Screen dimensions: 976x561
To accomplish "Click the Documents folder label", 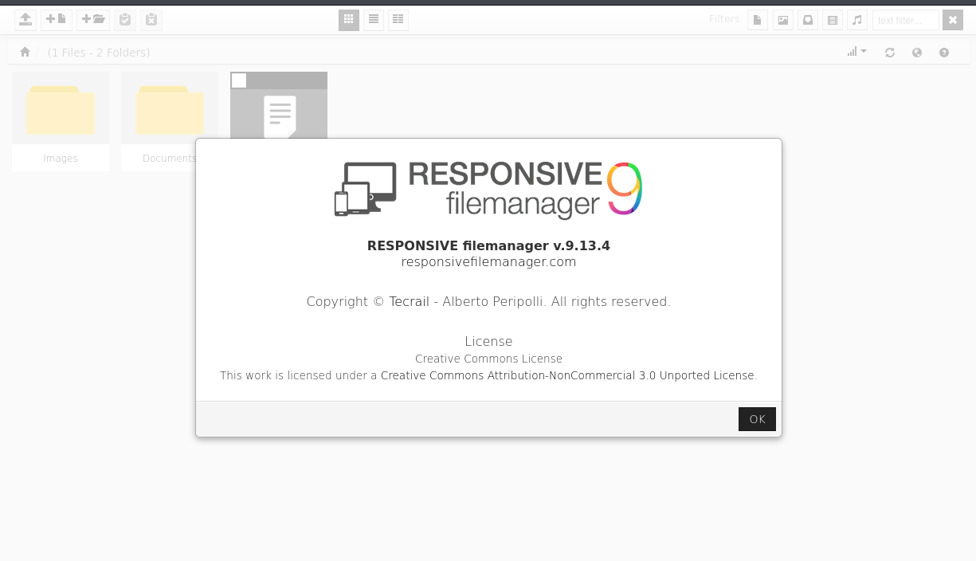I will (x=170, y=159).
